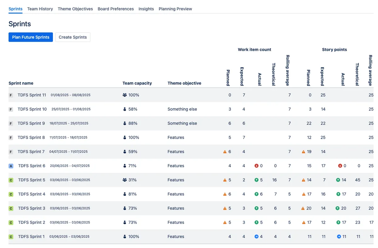Open the TDFS Sprint 11 link
Viewport: 378px width, 248px height.
32,95
